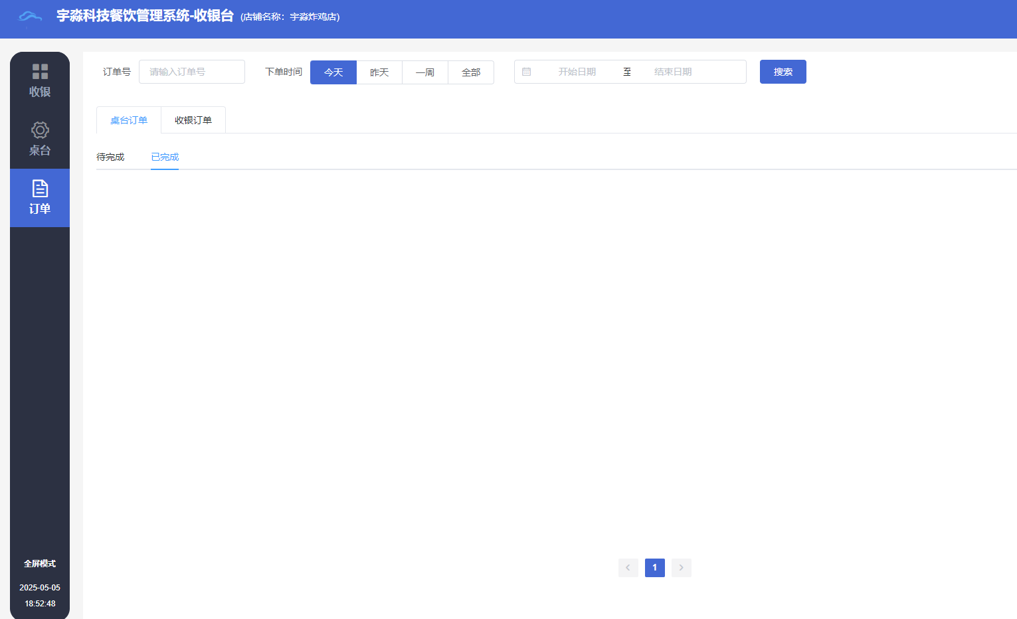Click the 结束日期 end date field
Viewport: 1017px width, 619px height.
click(x=673, y=72)
